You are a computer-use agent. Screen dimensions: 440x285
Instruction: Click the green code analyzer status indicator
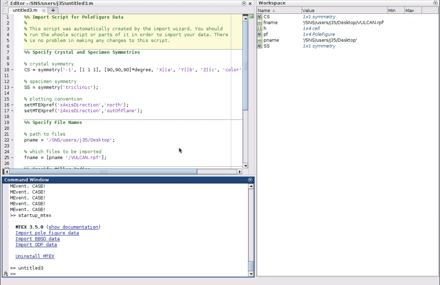tap(251, 17)
